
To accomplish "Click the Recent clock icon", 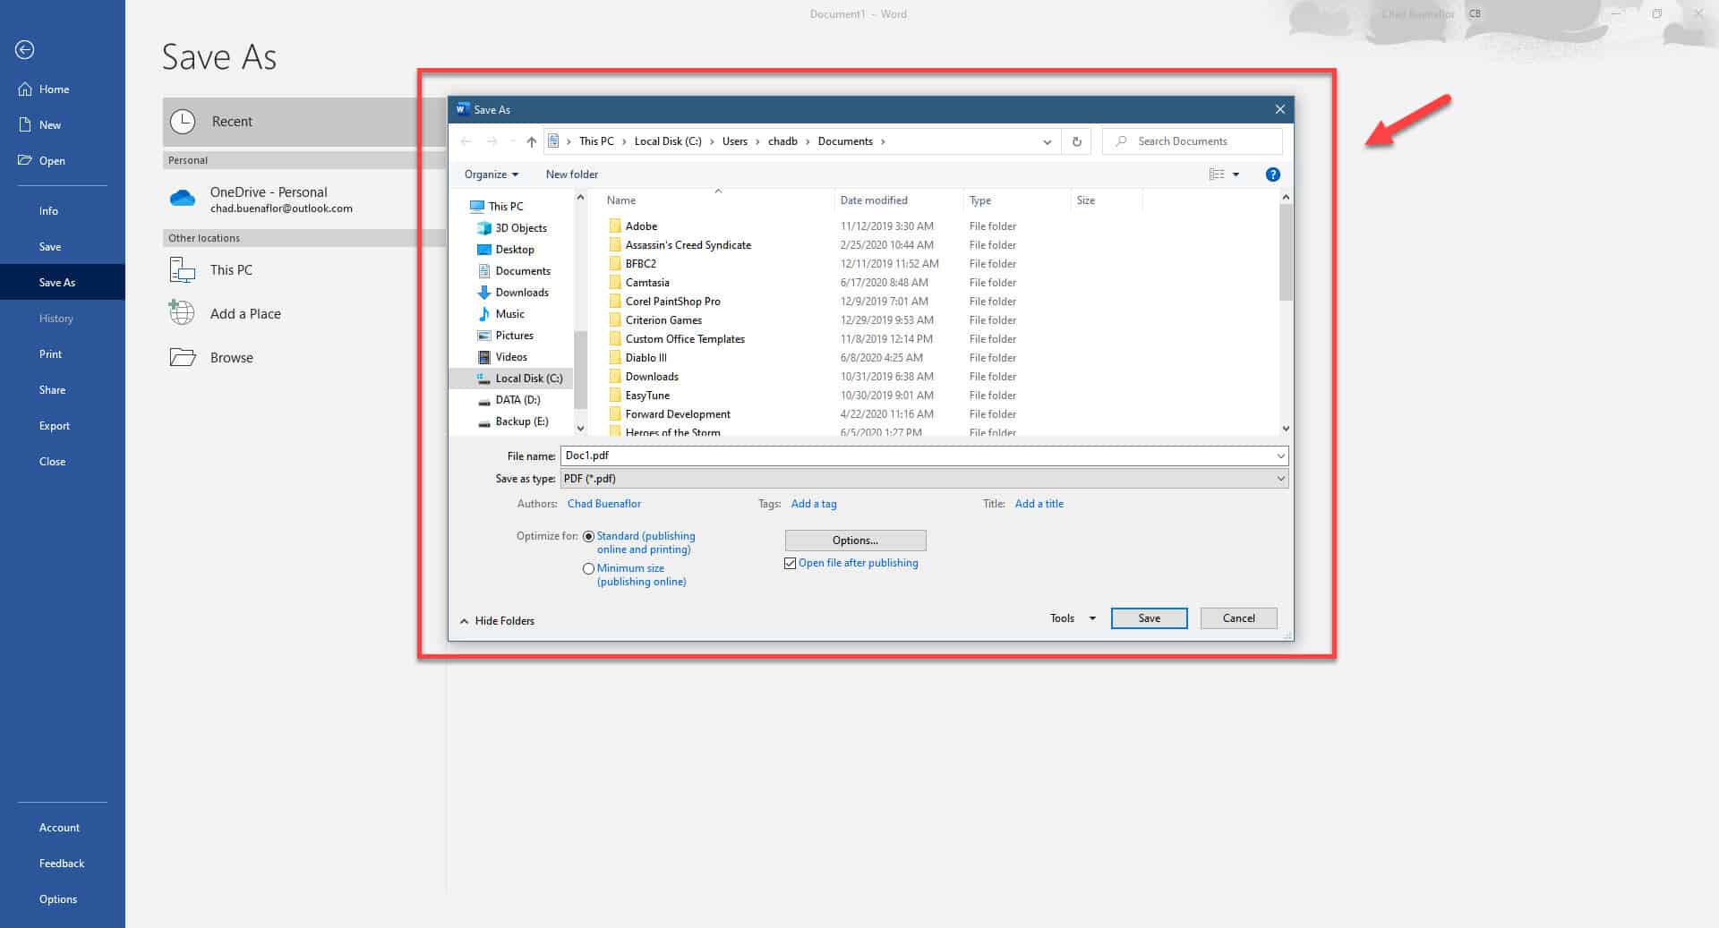I will [183, 122].
